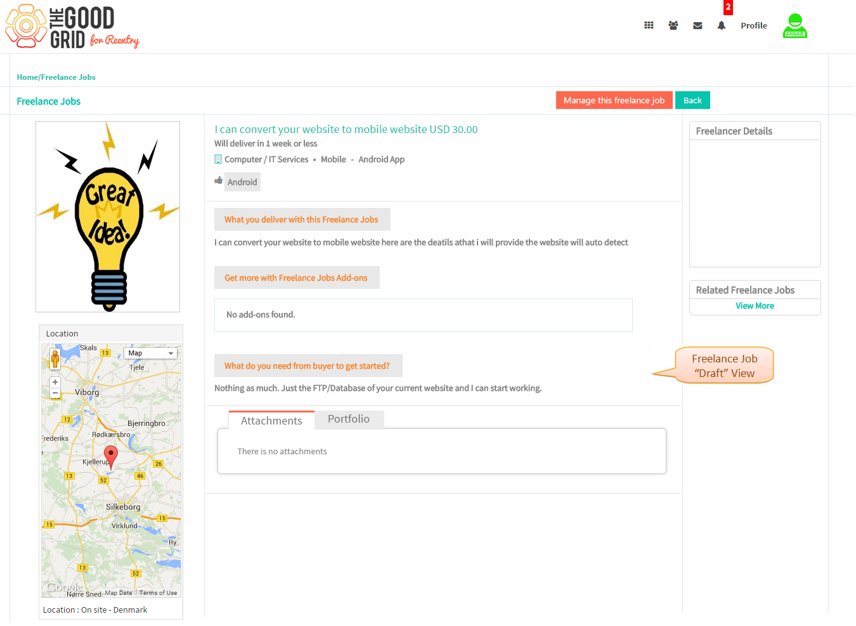The image size is (856, 626).
Task: Click the thumbs-up icon beside Android
Action: click(219, 181)
